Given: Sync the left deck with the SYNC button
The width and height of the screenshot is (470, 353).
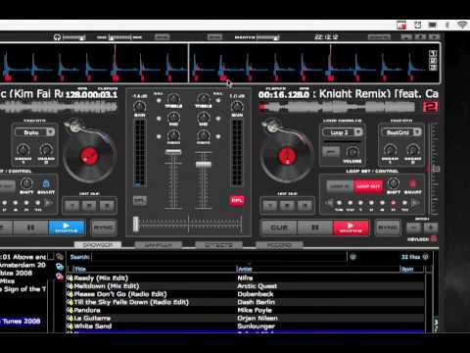Looking at the screenshot, I should coord(104,227).
